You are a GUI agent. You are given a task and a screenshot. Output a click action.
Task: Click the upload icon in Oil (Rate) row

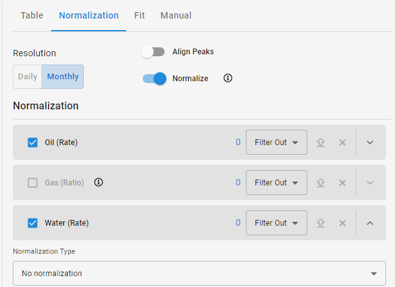click(x=321, y=143)
